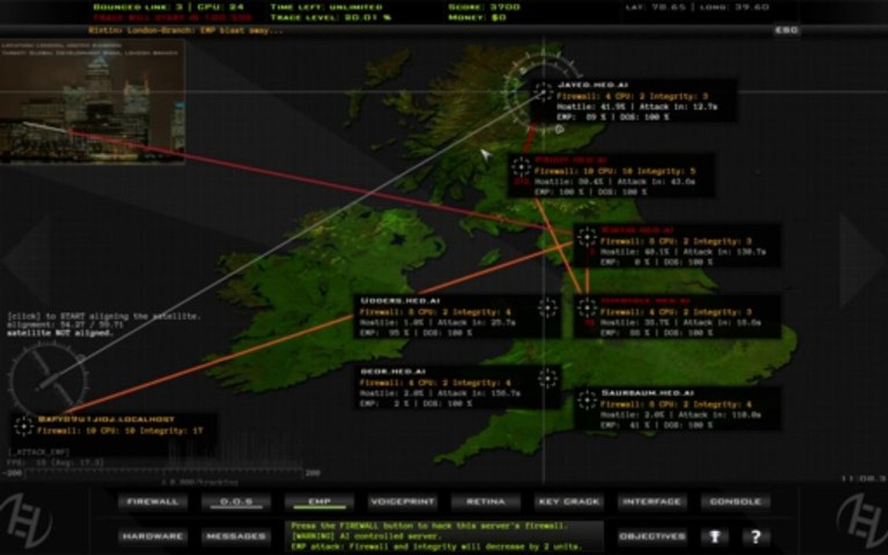Open help with the question mark icon
The image size is (888, 555).
(755, 536)
